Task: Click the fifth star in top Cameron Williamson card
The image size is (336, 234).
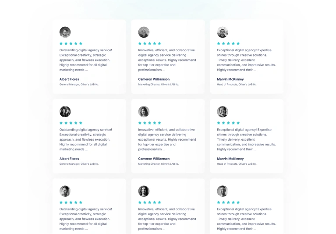Action: 159,43
